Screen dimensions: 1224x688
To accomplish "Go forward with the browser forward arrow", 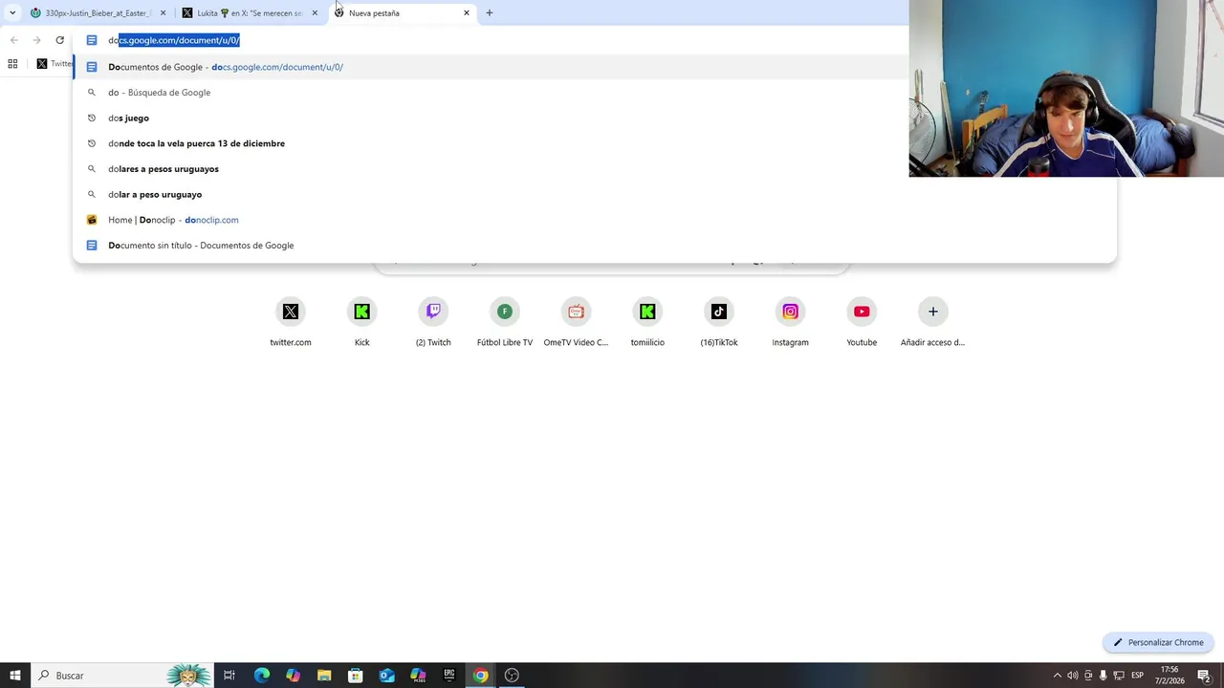I will [x=36, y=40].
